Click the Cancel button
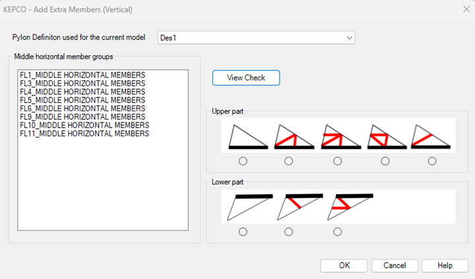475x279 pixels. 394,265
